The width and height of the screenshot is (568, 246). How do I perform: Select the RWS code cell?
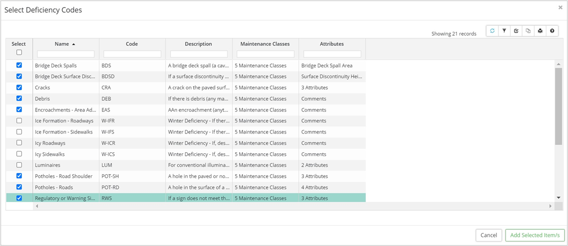point(133,198)
